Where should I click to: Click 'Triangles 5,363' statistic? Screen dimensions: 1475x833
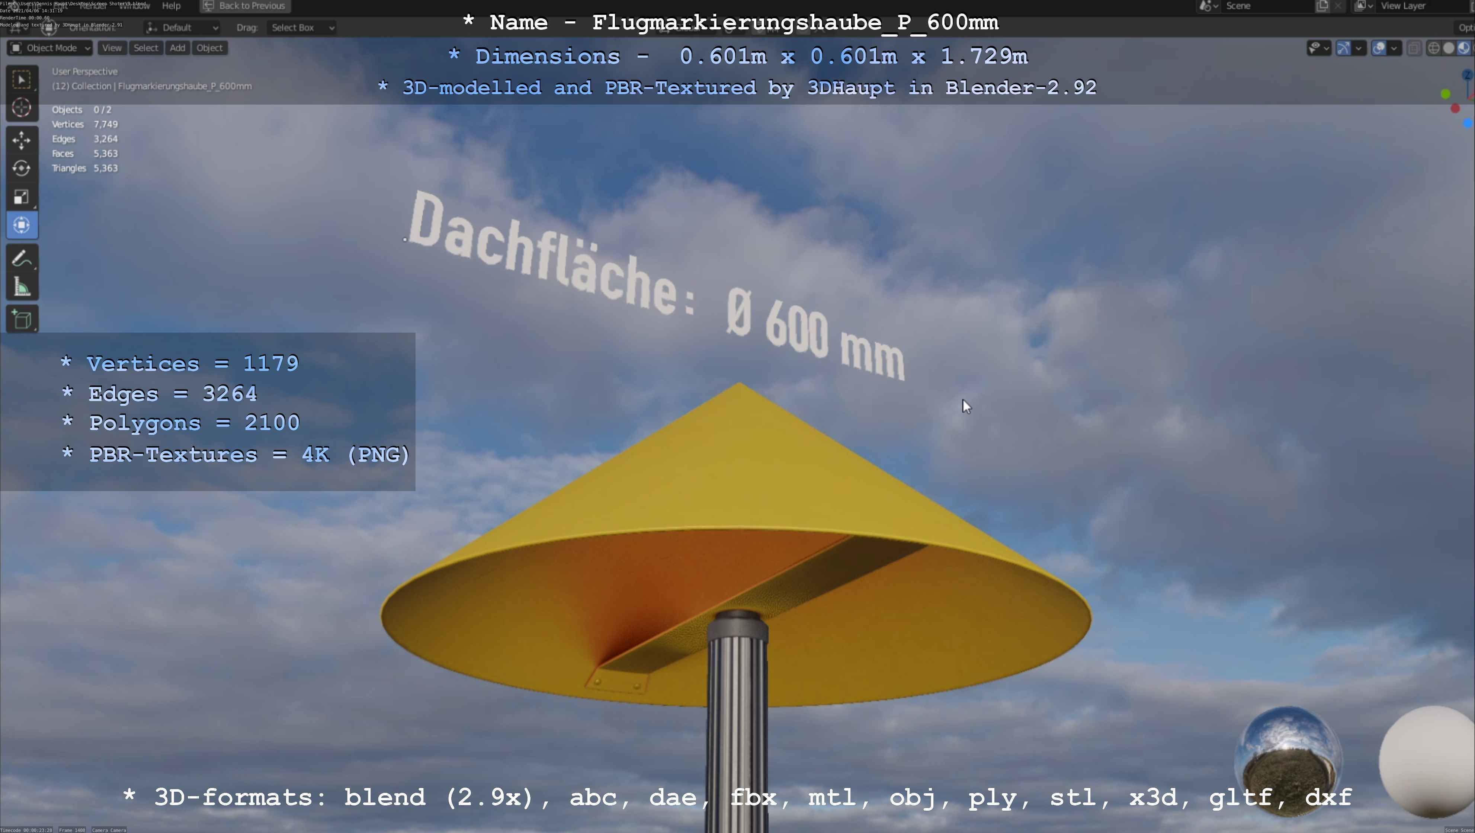[x=85, y=168]
